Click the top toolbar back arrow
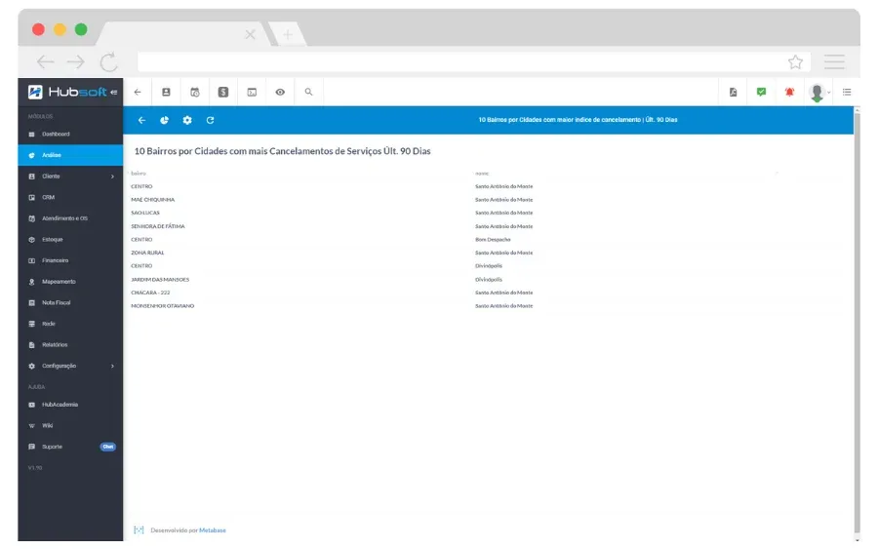 tap(138, 93)
